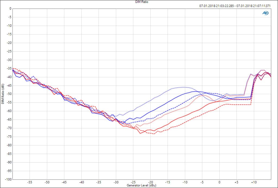Click the solid red curve's minimum near -23 dBu
This screenshot has height=188, width=278.
[140, 133]
